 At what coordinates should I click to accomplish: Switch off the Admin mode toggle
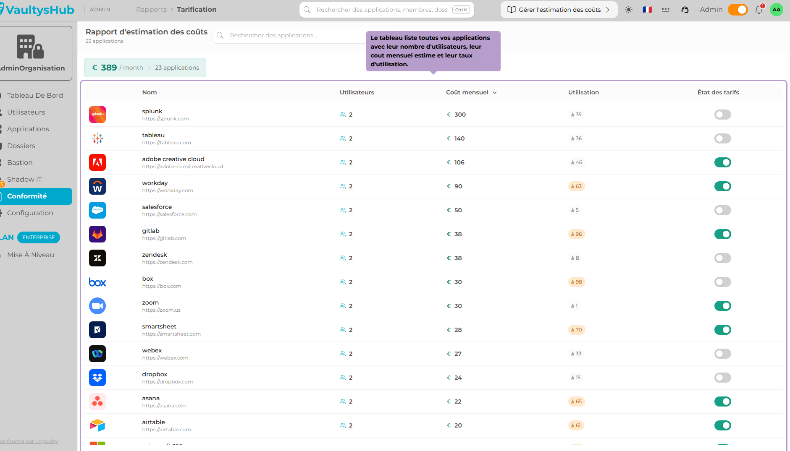coord(738,10)
